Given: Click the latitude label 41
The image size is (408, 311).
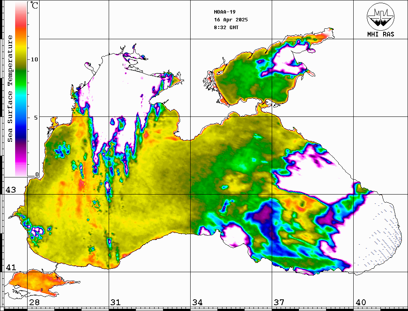Looking at the screenshot, I should pos(10,268).
